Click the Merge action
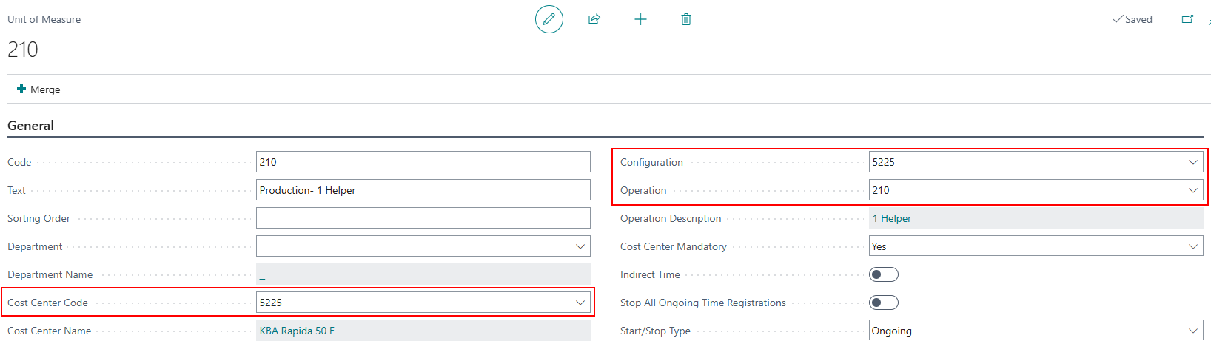Image resolution: width=1211 pixels, height=358 pixels. (x=38, y=89)
